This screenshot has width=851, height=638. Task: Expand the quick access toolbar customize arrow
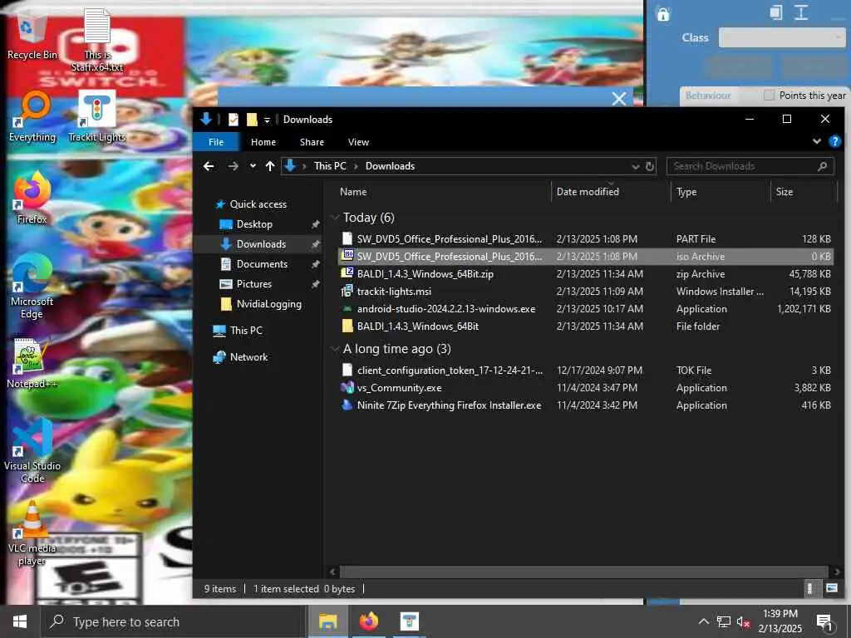267,120
